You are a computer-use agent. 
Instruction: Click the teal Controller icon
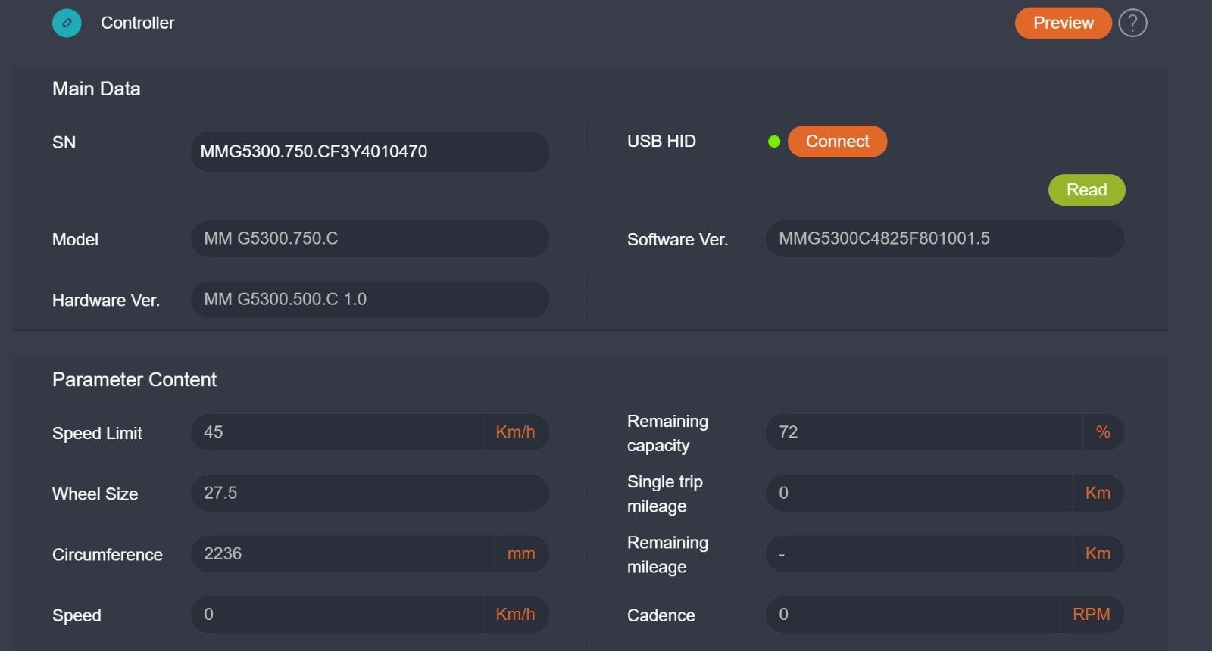click(x=67, y=23)
